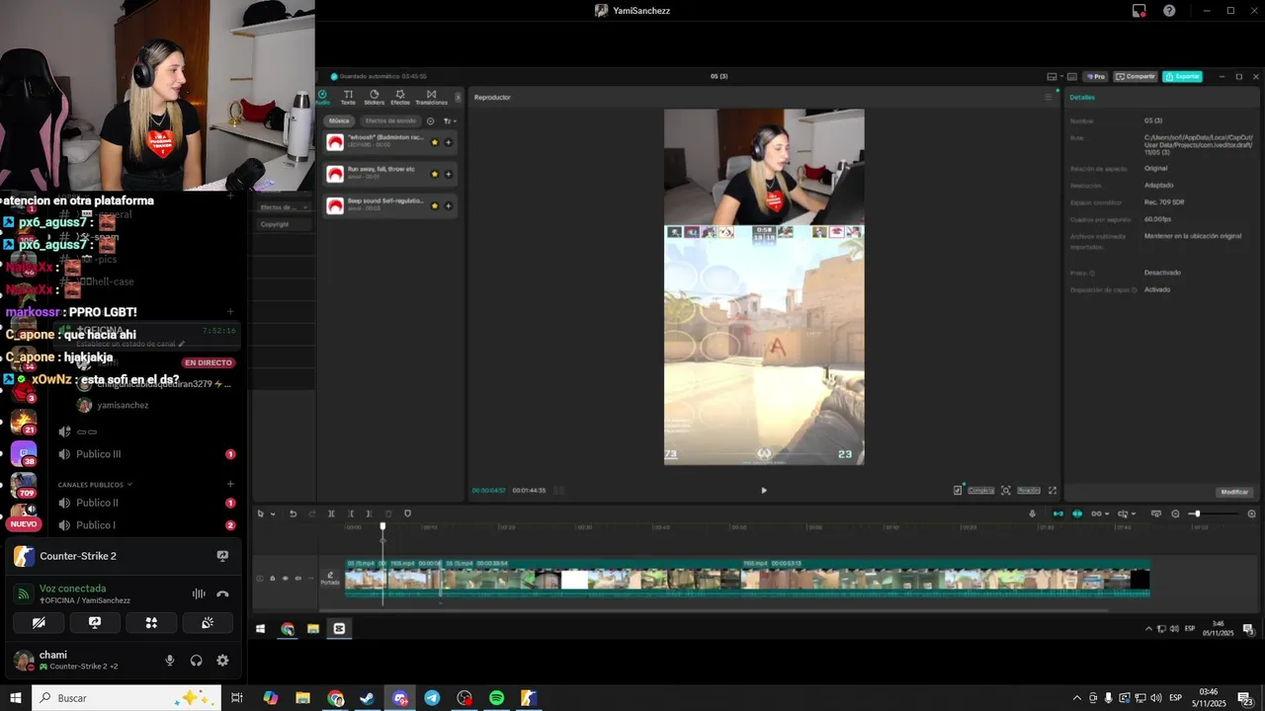
Task: Deafen Discord audio with headphones icon
Action: (197, 661)
